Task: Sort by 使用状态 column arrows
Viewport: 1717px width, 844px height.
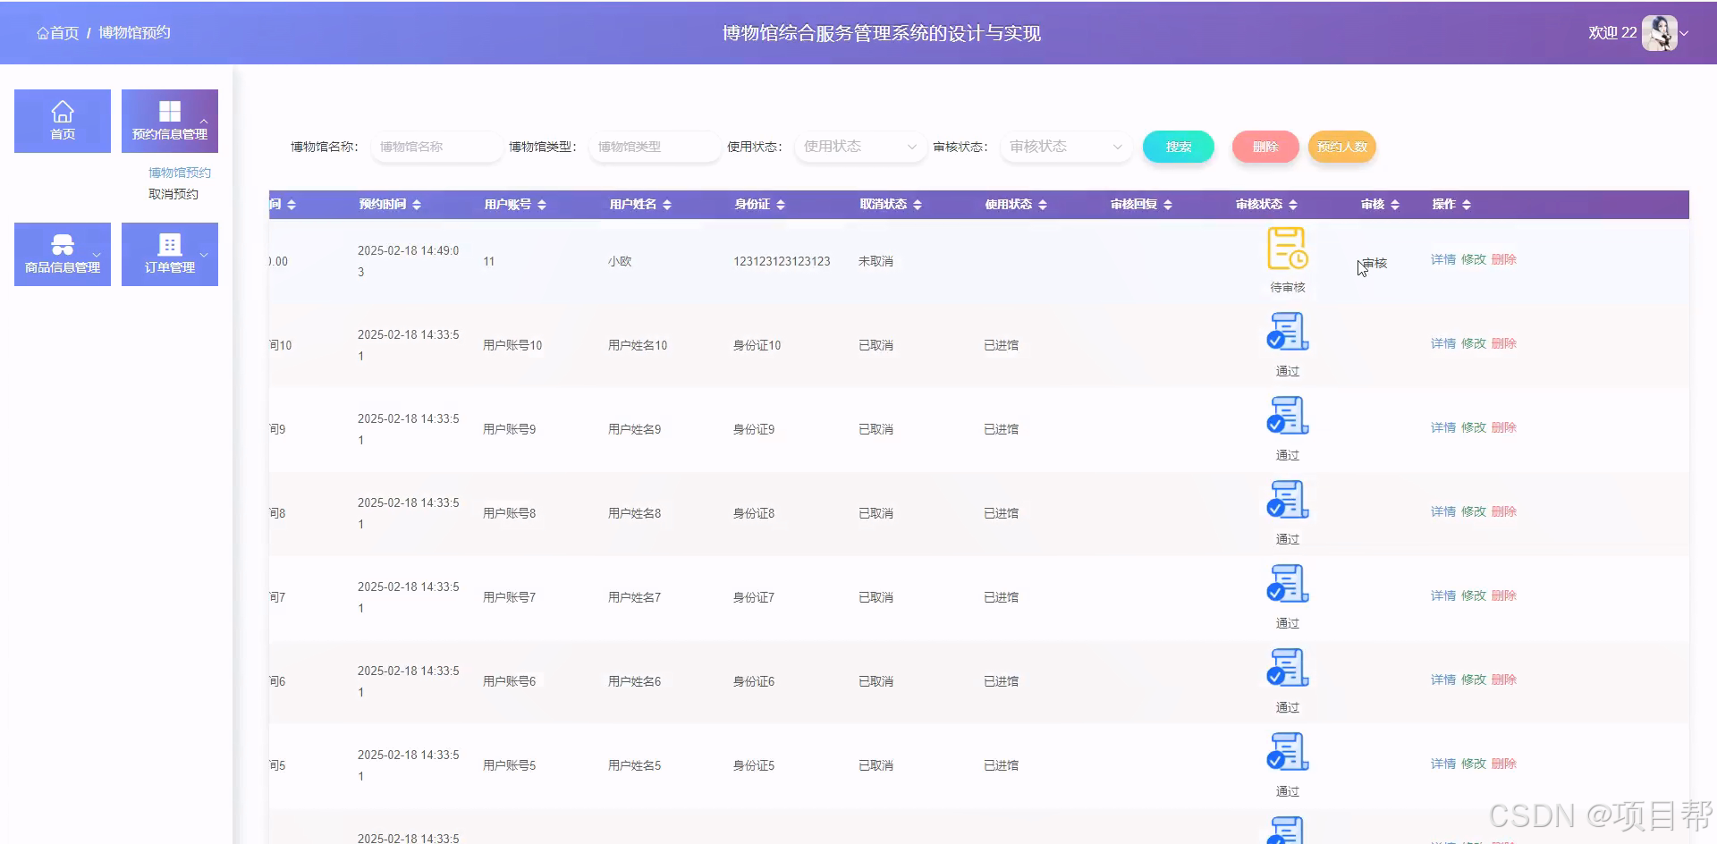Action: pos(1043,205)
